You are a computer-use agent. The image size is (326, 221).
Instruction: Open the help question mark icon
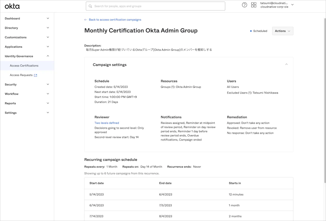pos(244,5)
